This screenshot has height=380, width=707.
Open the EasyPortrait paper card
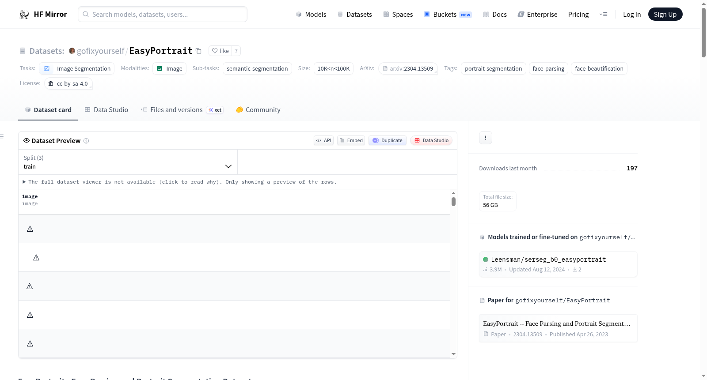tap(558, 328)
